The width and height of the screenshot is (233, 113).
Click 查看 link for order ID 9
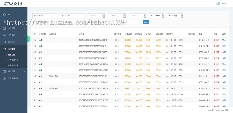pyautogui.click(x=224, y=82)
